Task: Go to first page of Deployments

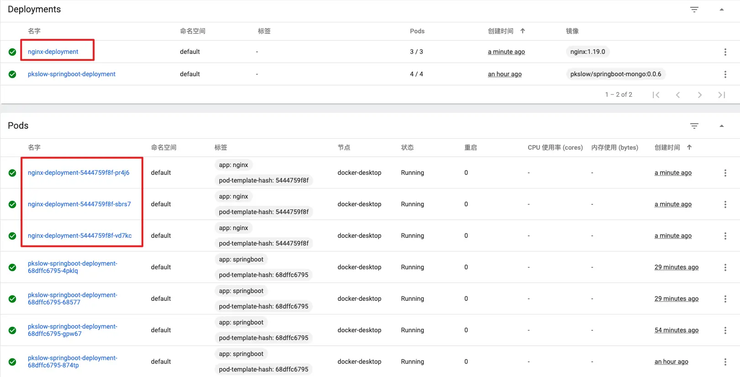Action: (656, 95)
